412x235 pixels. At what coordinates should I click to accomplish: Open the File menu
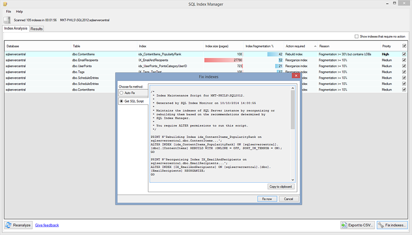[x=9, y=12]
